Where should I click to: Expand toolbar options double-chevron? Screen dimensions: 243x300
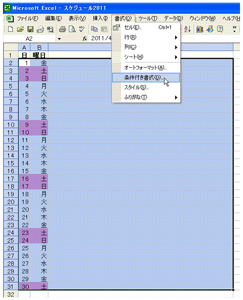(234, 29)
